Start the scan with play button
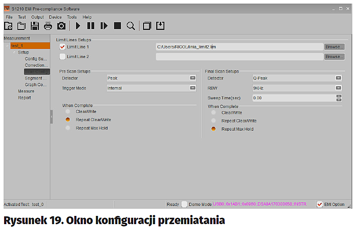 tap(78, 26)
